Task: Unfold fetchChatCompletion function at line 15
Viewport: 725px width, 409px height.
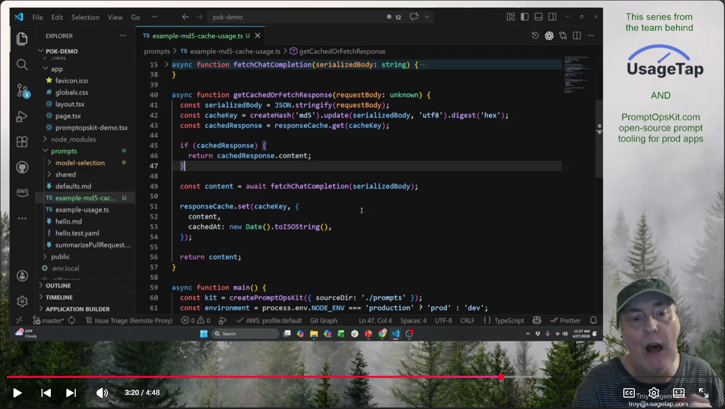Action: (x=166, y=65)
